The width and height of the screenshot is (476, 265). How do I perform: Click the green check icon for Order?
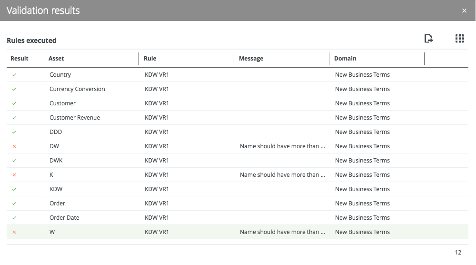(x=14, y=204)
